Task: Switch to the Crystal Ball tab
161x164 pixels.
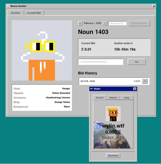Action: 34,13
